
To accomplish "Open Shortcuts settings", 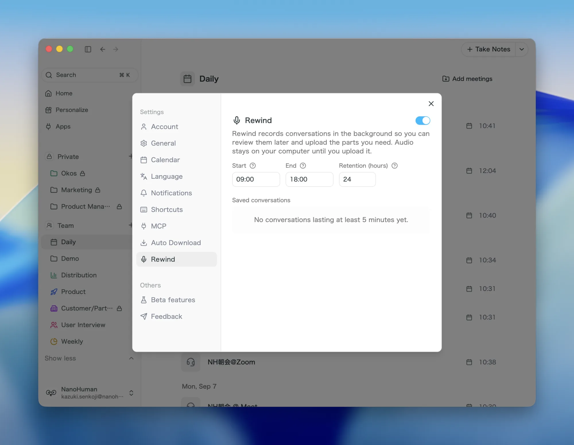I will [x=176, y=209].
